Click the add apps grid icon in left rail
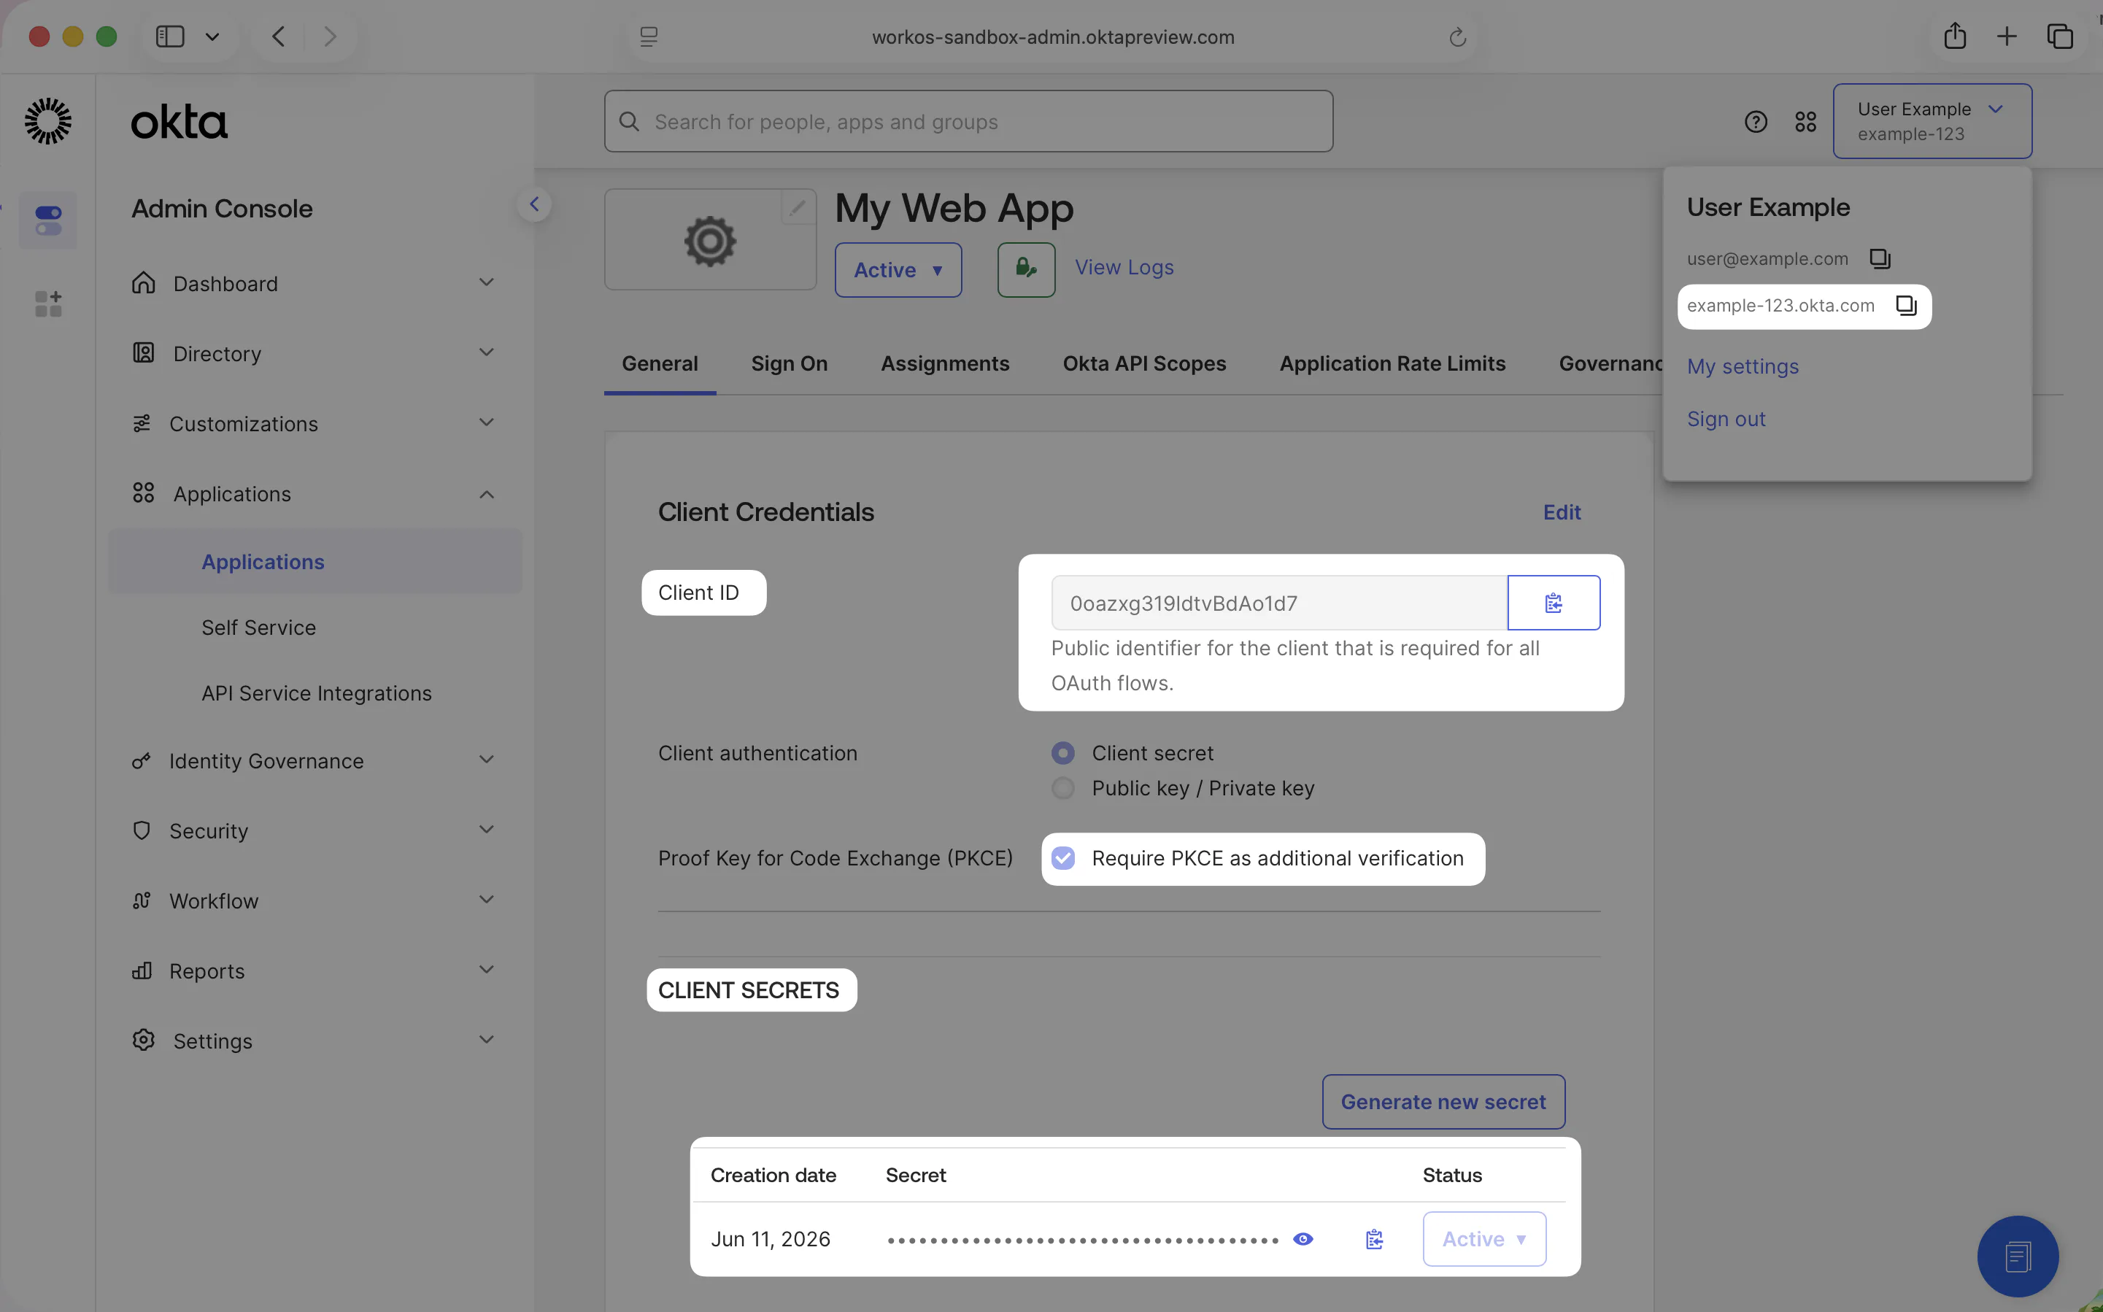 [47, 304]
